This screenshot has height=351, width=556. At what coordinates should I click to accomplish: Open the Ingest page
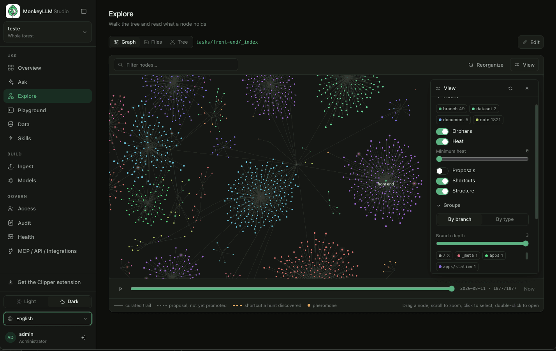coord(48,166)
